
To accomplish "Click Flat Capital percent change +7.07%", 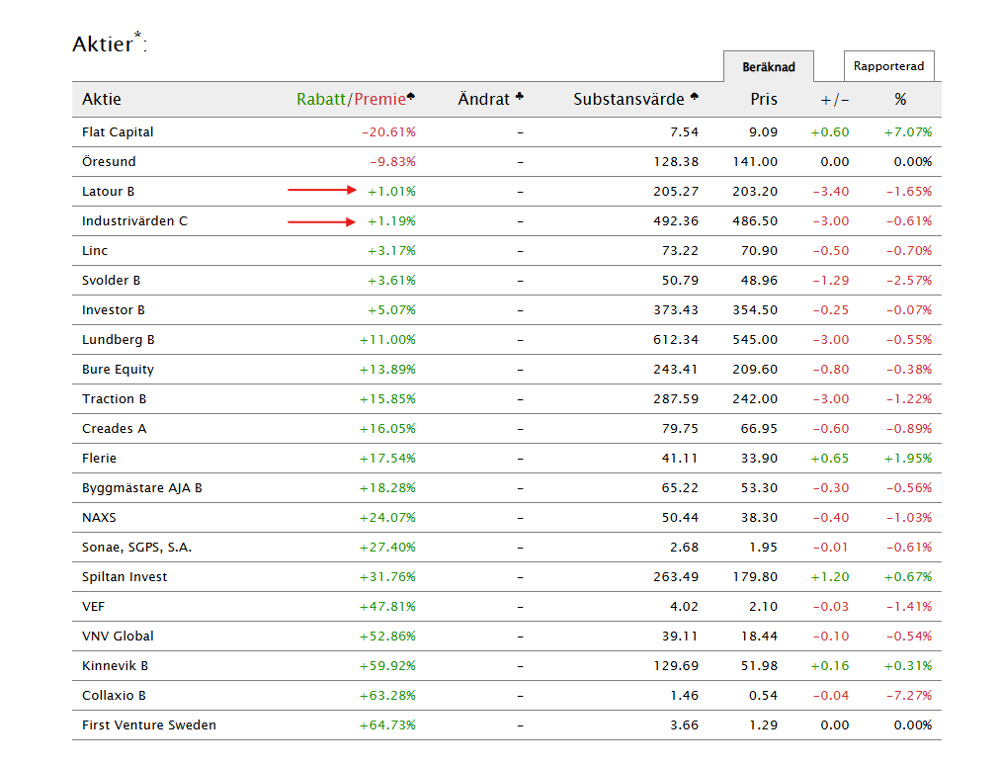I will pos(907,131).
